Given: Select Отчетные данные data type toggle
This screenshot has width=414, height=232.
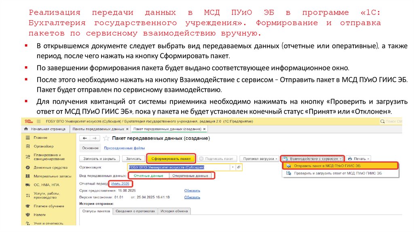Looking at the screenshot, I should tap(148, 176).
